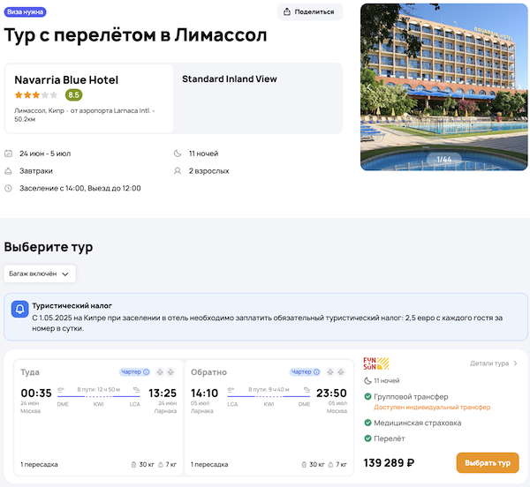Open Детали тура details link
This screenshot has width=530, height=487.
point(494,363)
